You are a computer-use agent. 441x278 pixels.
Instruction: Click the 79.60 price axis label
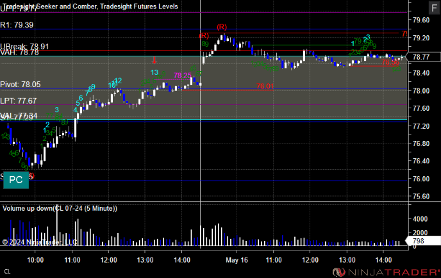[421, 20]
